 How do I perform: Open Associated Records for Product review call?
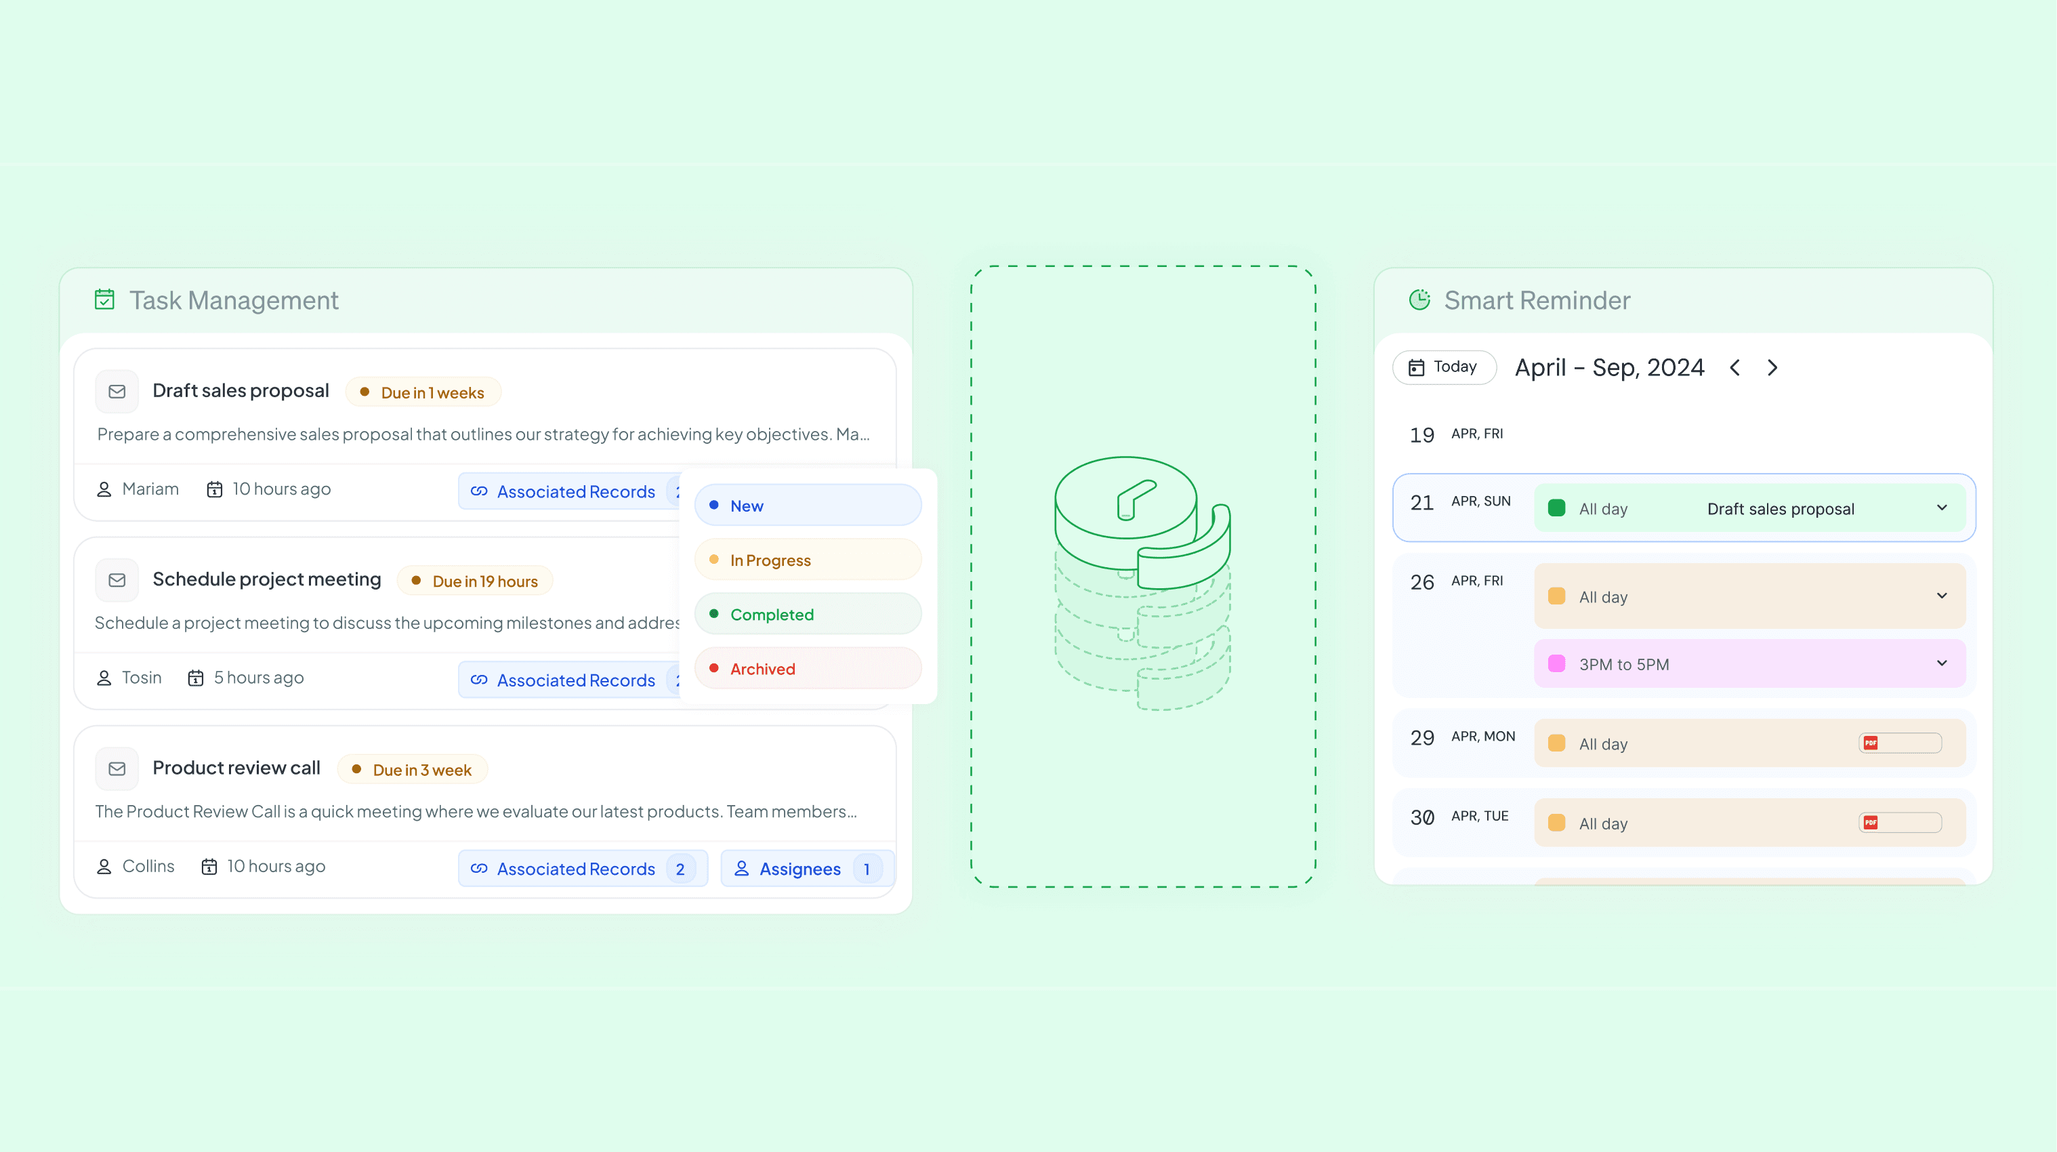pyautogui.click(x=582, y=868)
